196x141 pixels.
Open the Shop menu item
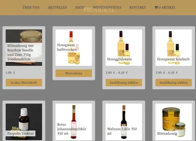pos(80,7)
